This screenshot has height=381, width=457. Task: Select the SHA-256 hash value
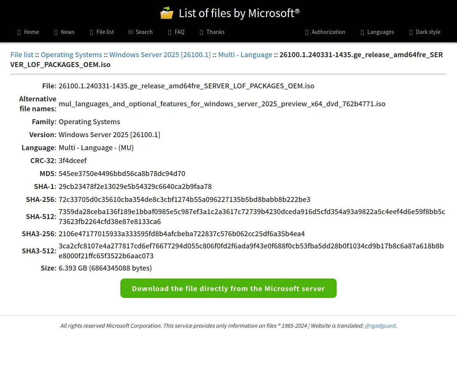[184, 199]
